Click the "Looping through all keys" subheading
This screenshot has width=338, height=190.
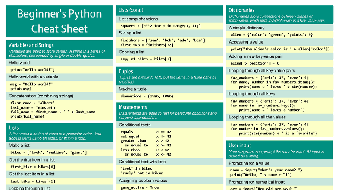[x=252, y=94]
